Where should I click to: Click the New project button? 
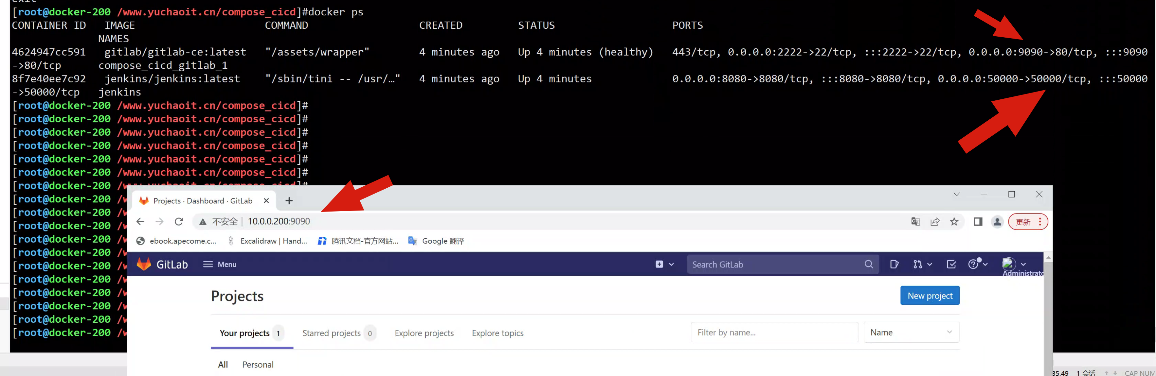coord(930,296)
